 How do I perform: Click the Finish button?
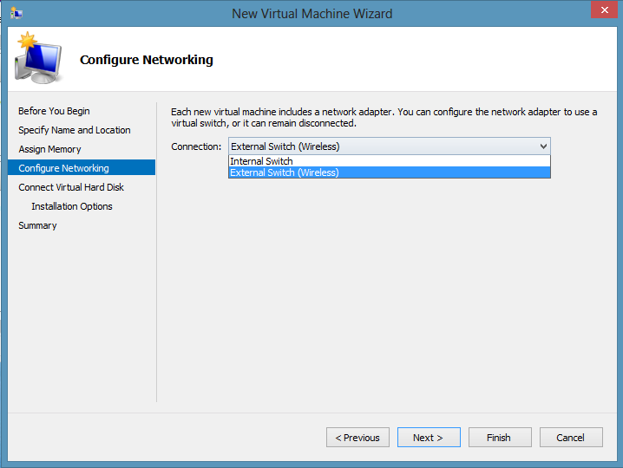[x=500, y=438]
